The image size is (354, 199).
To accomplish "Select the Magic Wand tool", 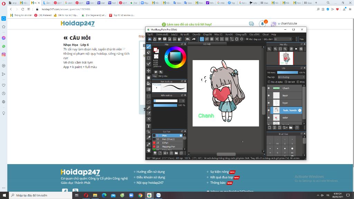I will point(149,108).
